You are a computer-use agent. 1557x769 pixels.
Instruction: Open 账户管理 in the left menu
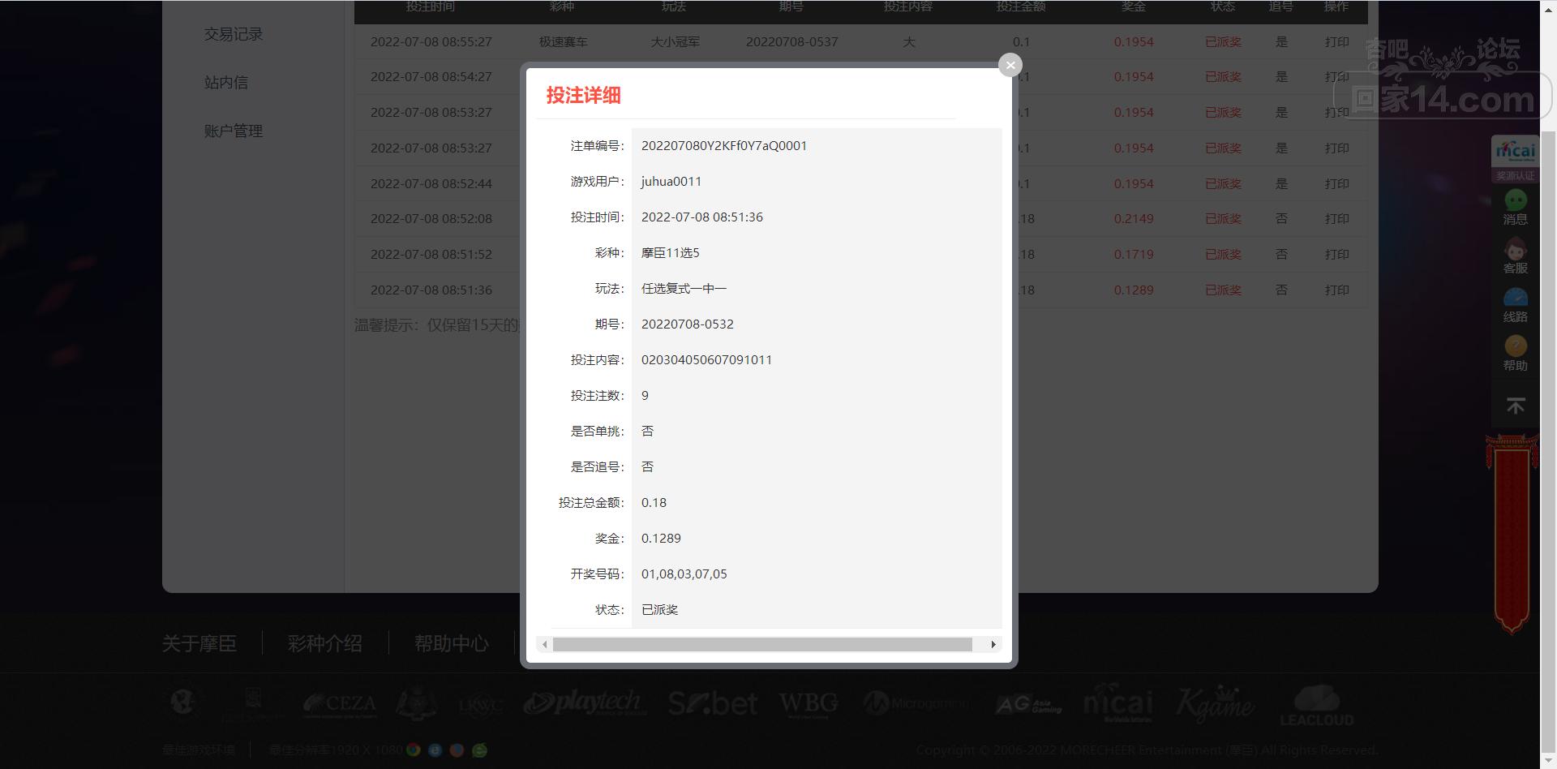click(234, 131)
